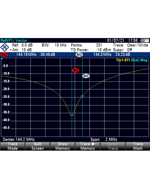The width and height of the screenshot is (150, 189).
Task: Select the Att 10 dB value
Action: [26, 50]
